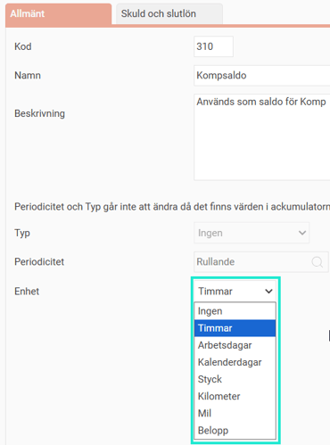Viewport: 330px width, 445px height.
Task: Open the disabled Typ dropdown showing Ingen
Action: coord(252,233)
